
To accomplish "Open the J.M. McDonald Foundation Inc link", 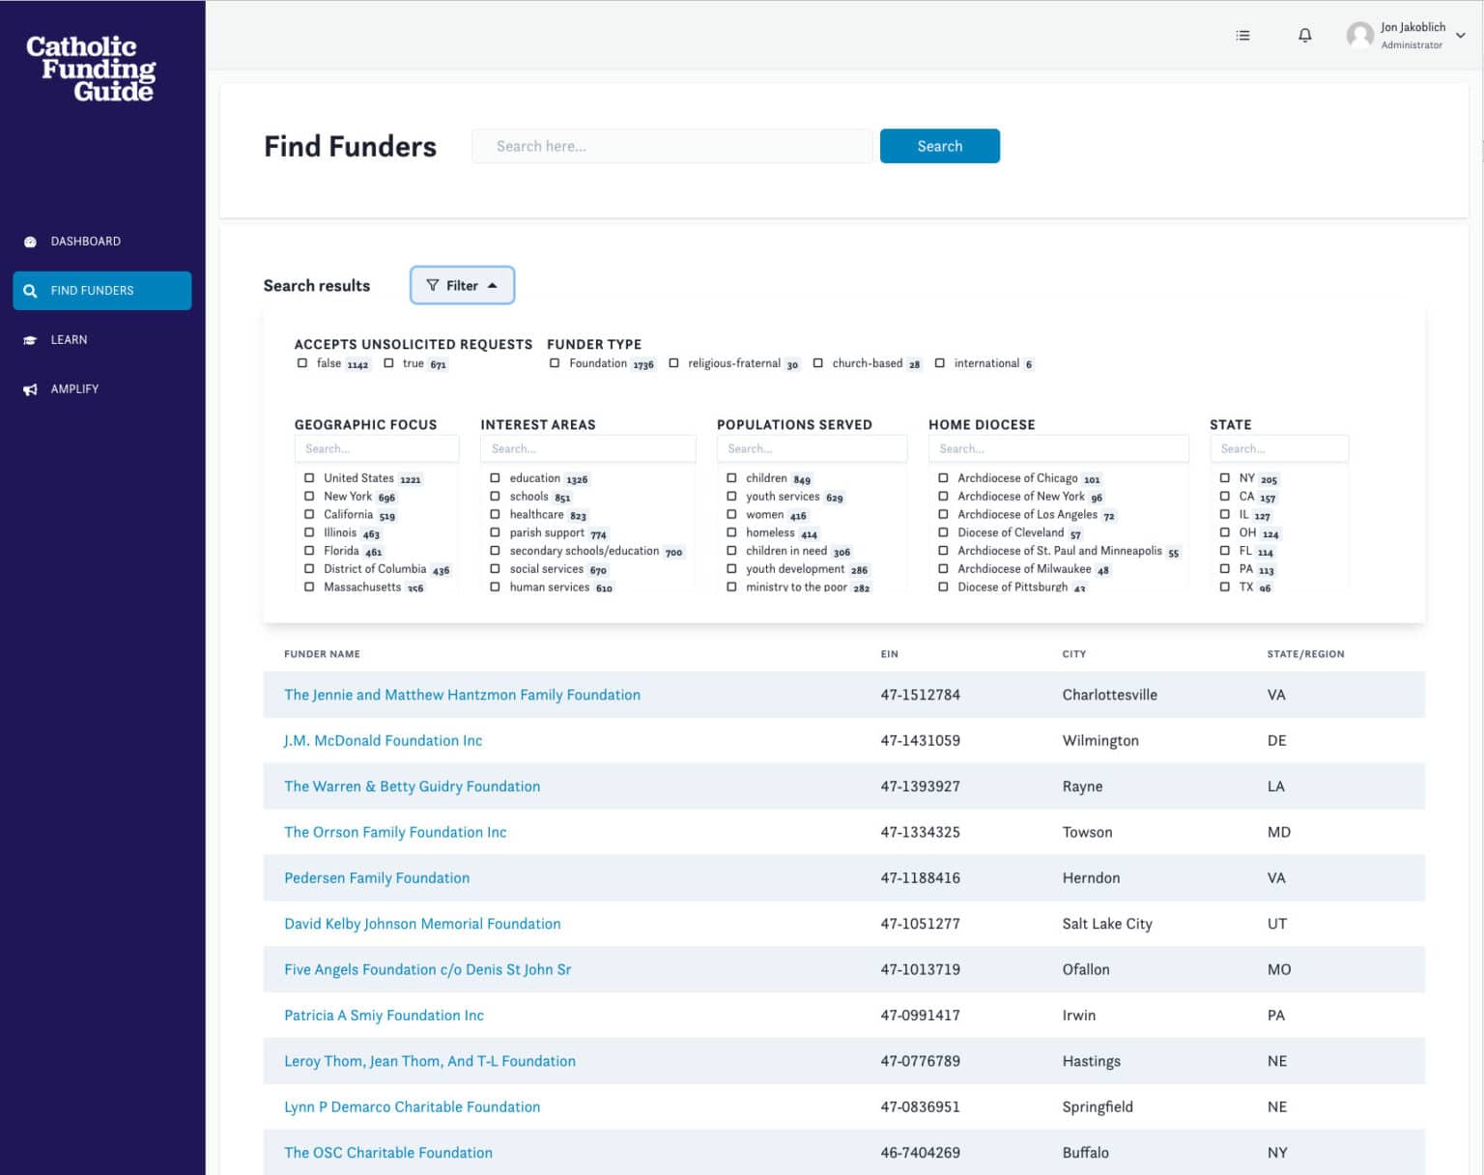I will pyautogui.click(x=383, y=741).
